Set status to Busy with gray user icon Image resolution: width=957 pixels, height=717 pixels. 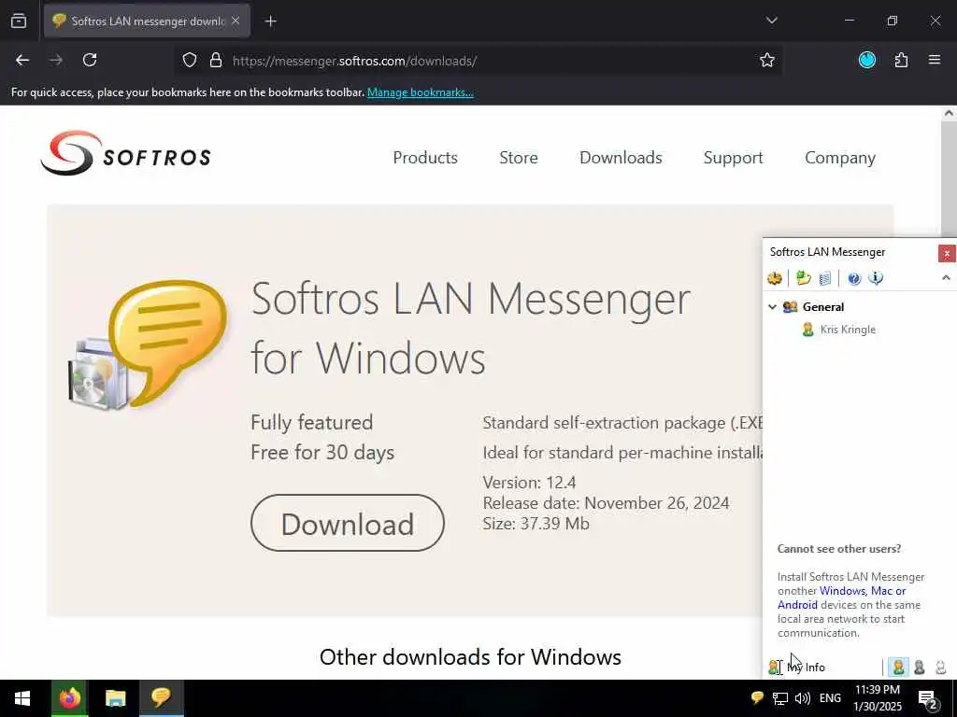point(920,667)
